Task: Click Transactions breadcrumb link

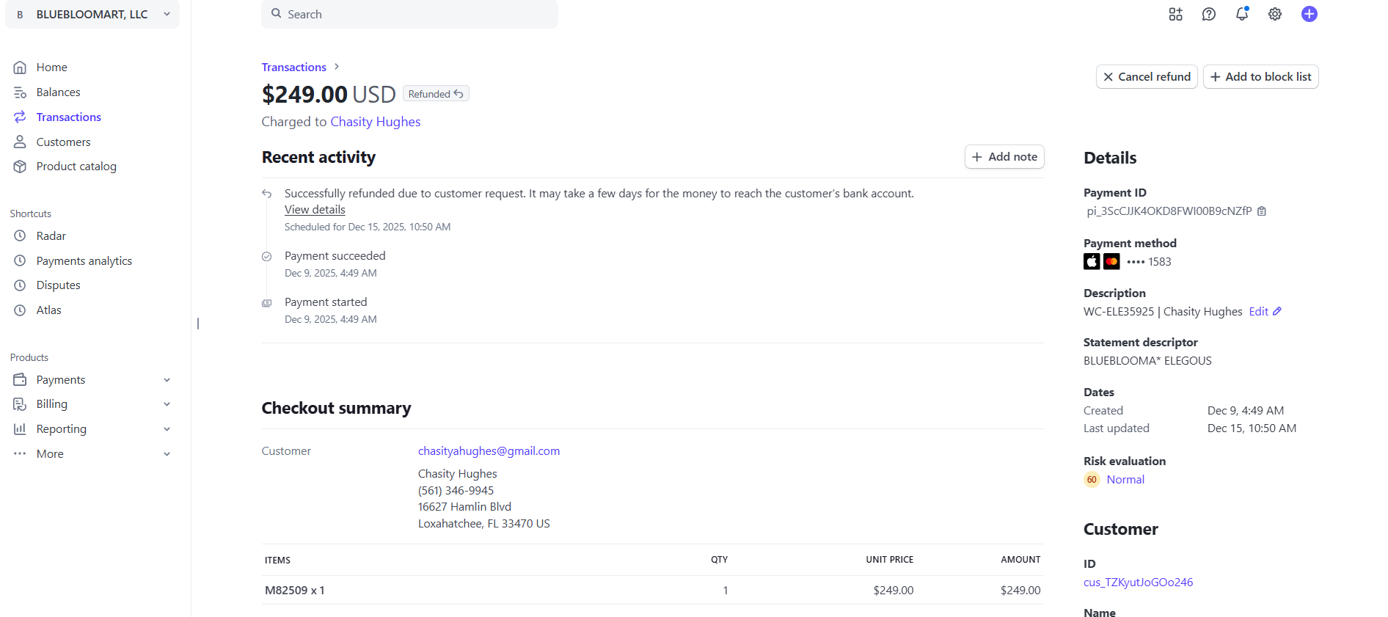Action: [293, 67]
